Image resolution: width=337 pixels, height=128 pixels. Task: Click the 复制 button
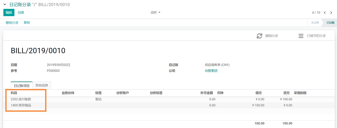27,23
